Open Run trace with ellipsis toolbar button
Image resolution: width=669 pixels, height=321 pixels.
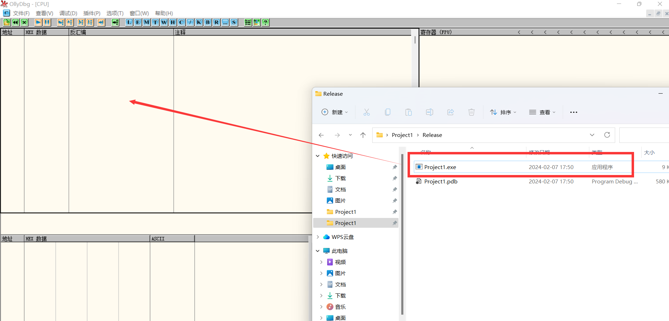pyautogui.click(x=225, y=22)
